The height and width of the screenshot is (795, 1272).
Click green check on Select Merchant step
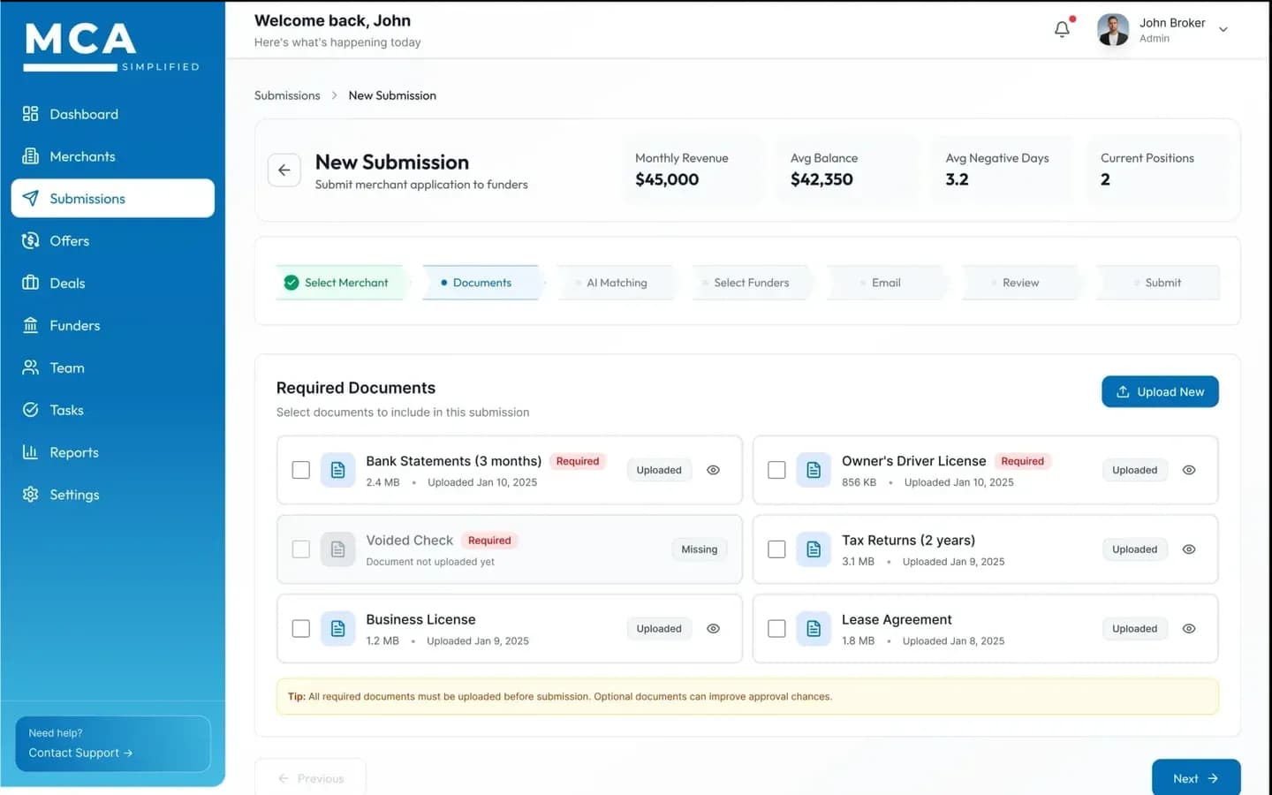(291, 283)
